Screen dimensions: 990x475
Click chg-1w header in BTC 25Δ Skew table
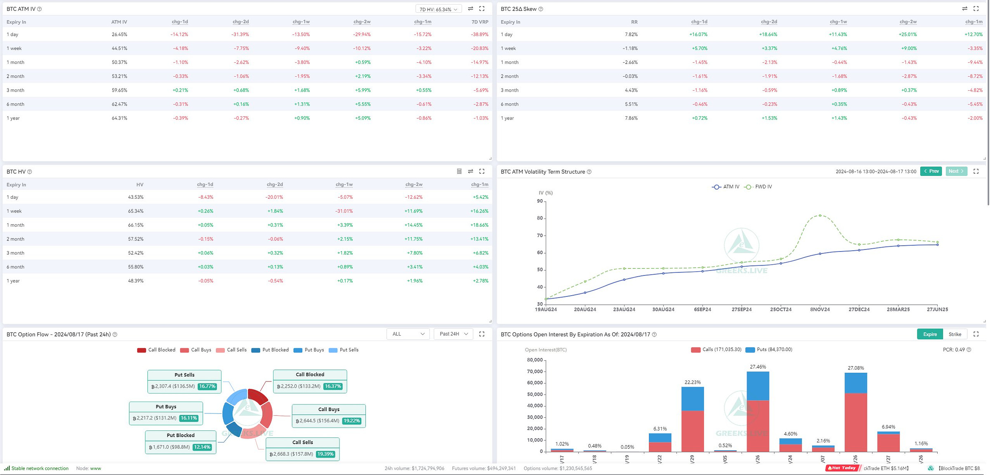click(838, 22)
